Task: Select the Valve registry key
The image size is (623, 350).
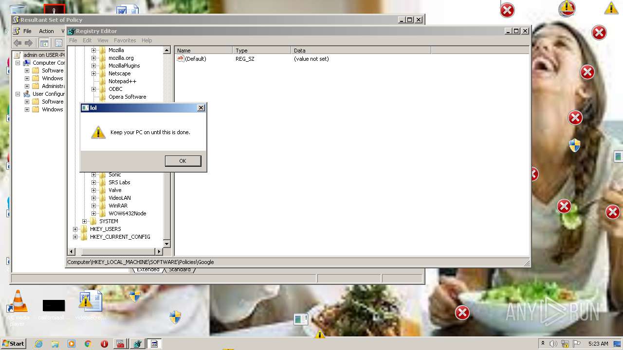Action: point(115,190)
